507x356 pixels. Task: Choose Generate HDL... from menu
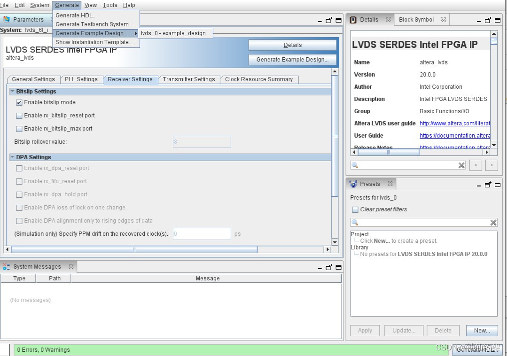[x=96, y=15]
